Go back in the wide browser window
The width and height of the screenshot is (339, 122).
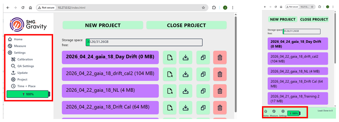point(8,7)
